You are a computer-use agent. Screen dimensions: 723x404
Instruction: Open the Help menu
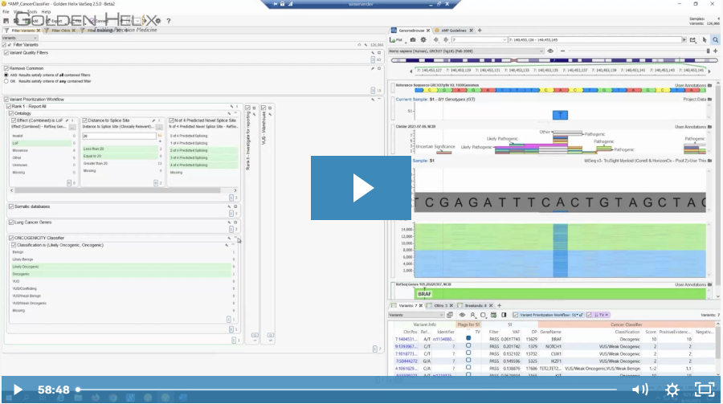(46, 12)
